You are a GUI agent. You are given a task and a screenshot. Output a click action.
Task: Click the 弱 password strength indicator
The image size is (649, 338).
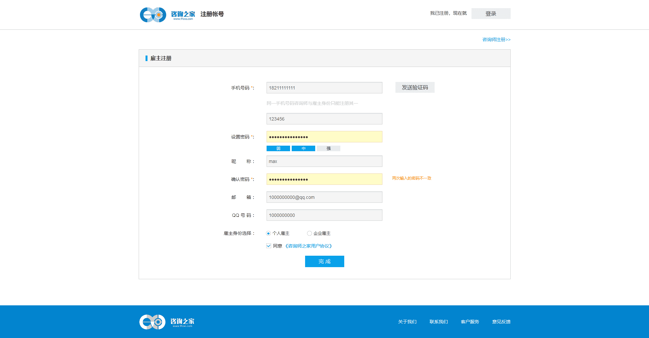(x=278, y=148)
